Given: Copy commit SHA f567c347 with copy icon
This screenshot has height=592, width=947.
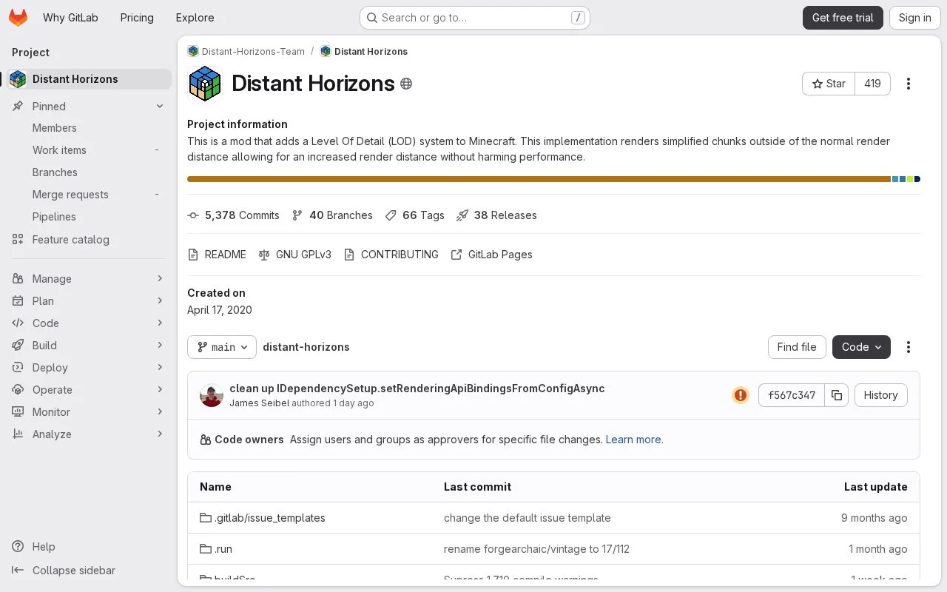Looking at the screenshot, I should pyautogui.click(x=837, y=395).
